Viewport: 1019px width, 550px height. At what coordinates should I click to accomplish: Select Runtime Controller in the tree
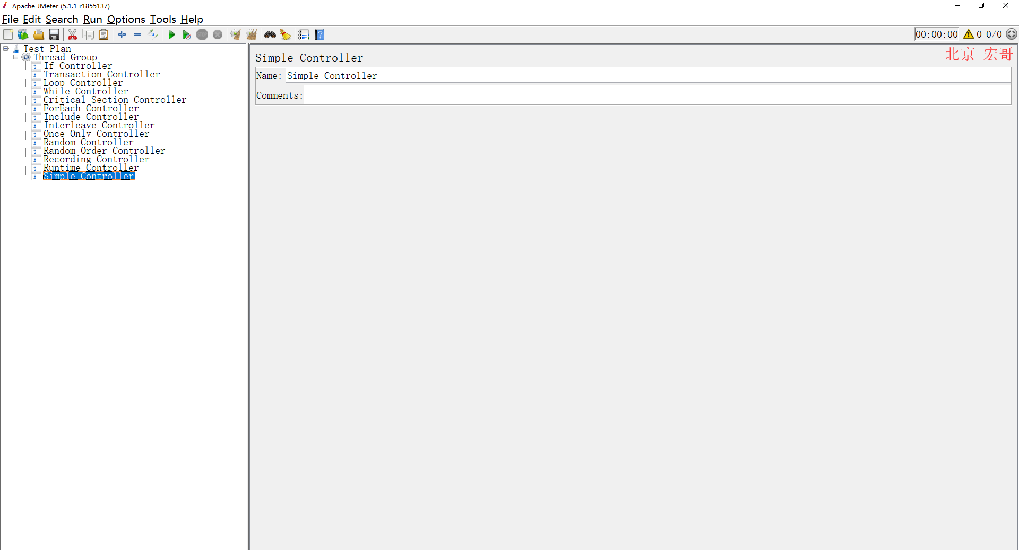[x=91, y=168]
